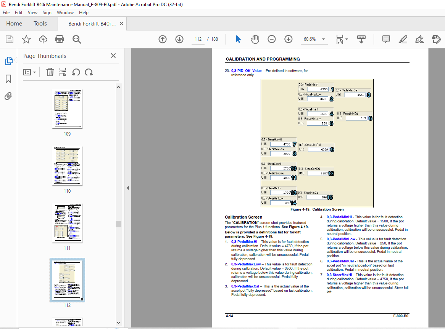Open the Sign menu
Image resolution: width=445 pixels, height=329 pixels.
(x=47, y=13)
